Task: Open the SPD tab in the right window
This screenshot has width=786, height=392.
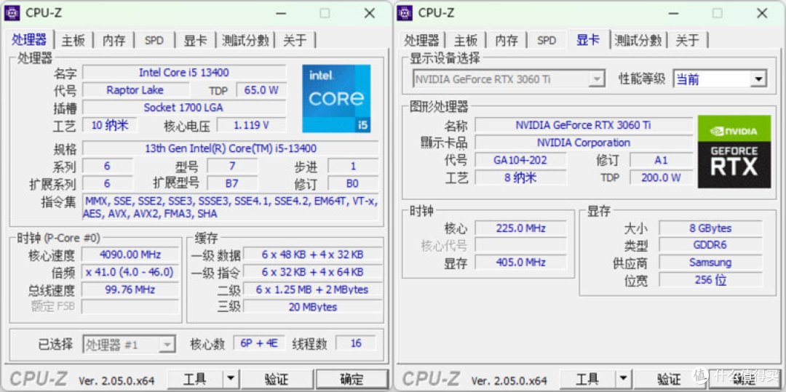Action: [547, 41]
